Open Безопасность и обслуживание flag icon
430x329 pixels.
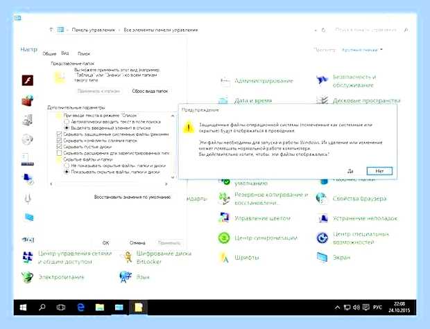pos(322,80)
